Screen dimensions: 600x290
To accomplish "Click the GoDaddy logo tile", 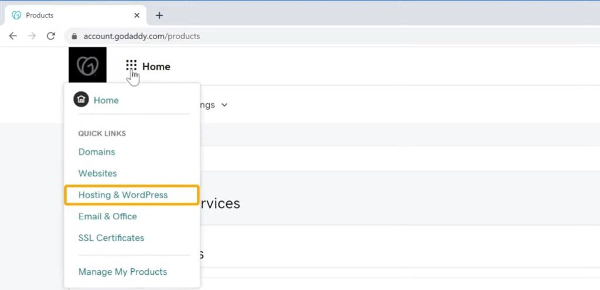I will click(x=88, y=65).
